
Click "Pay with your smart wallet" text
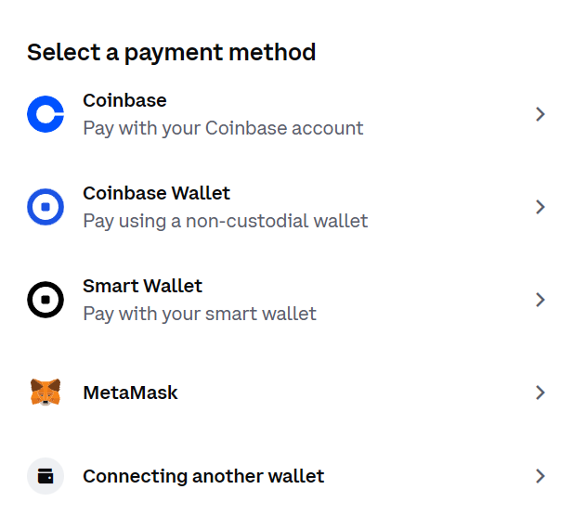(200, 314)
